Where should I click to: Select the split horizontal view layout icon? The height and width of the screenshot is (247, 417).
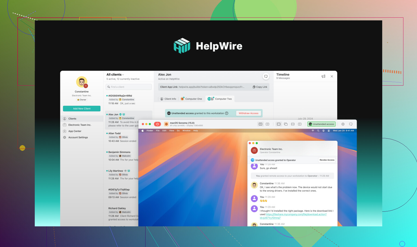pos(293,124)
